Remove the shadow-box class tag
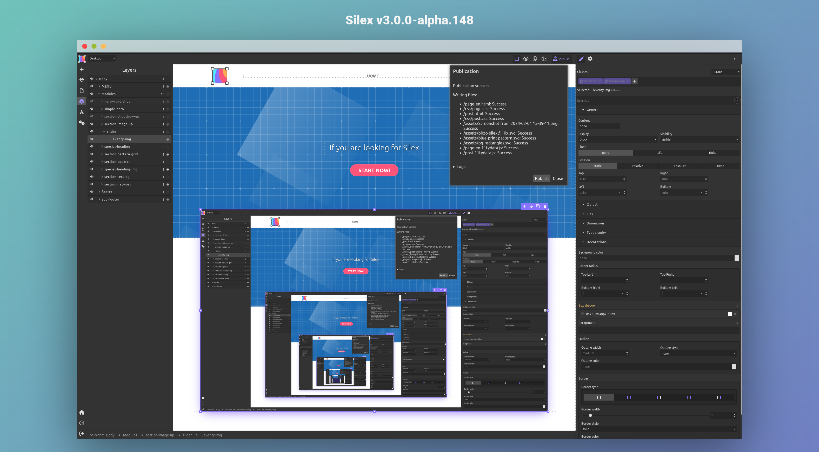Screen dimensions: 819x452 (628, 81)
